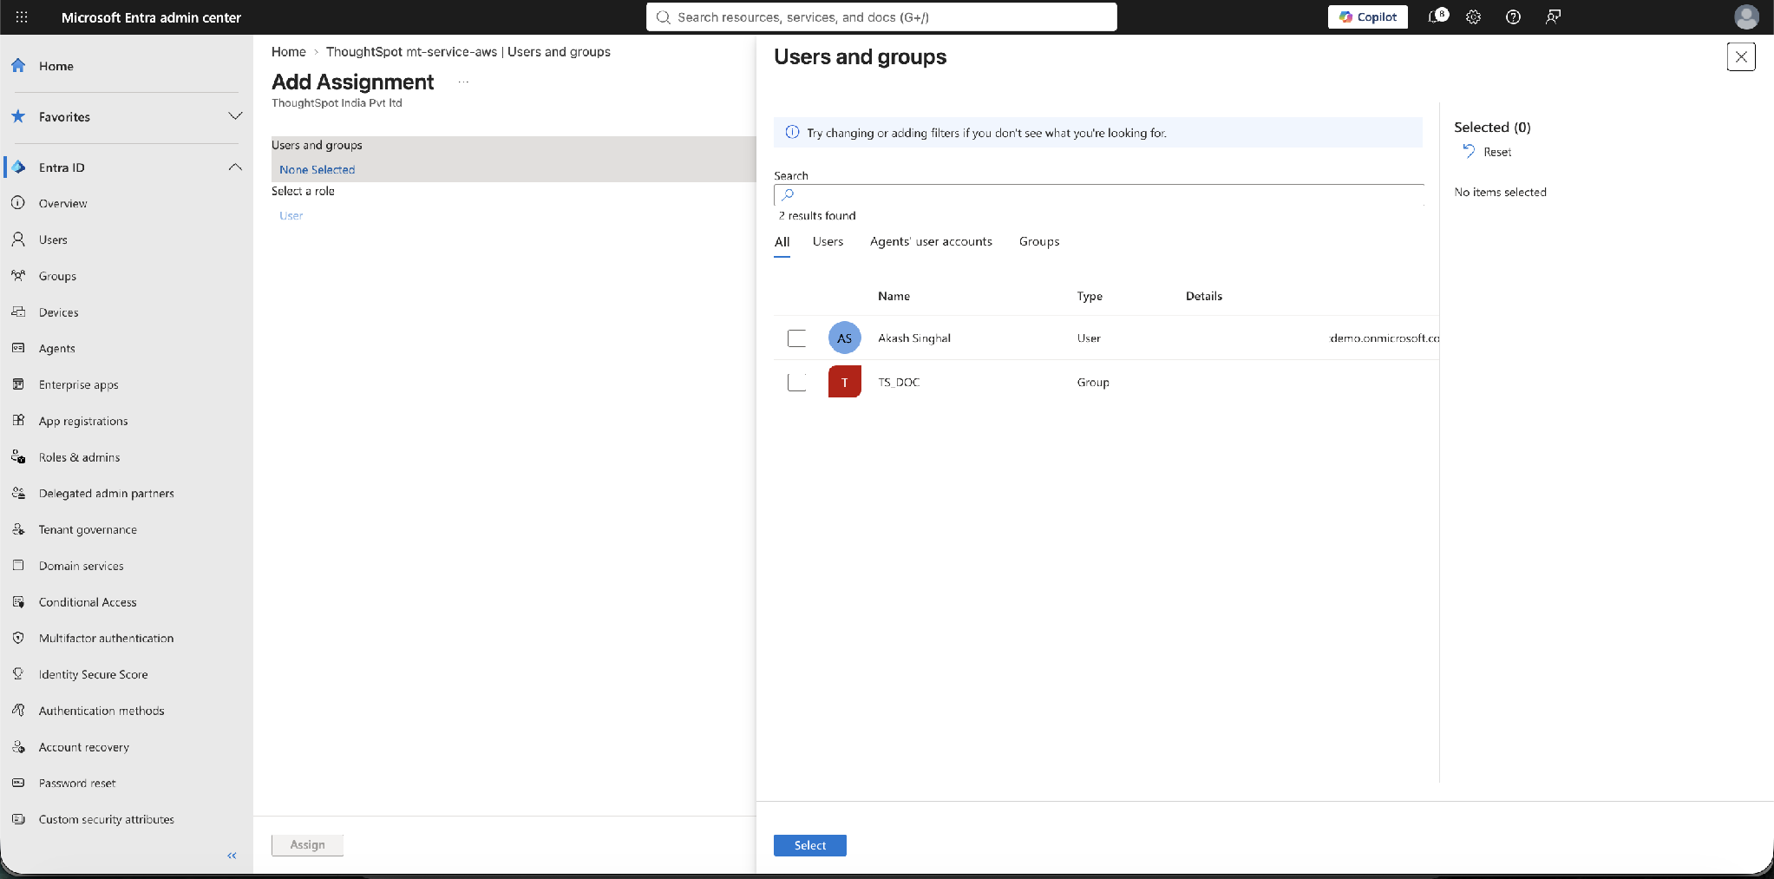This screenshot has width=1774, height=879.
Task: Click the Tenant governance icon
Action: pos(18,529)
